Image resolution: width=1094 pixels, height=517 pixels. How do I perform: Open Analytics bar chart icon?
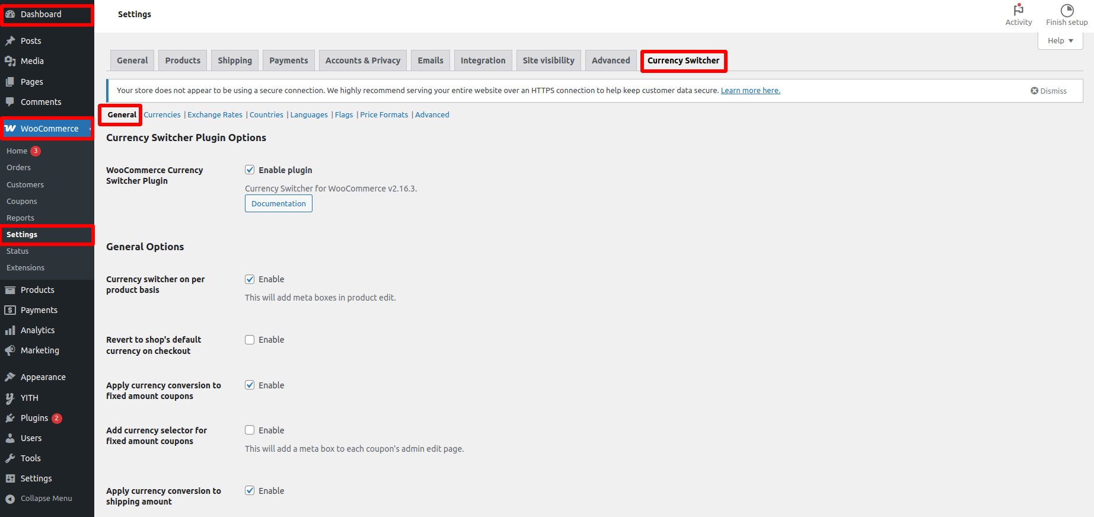[10, 330]
